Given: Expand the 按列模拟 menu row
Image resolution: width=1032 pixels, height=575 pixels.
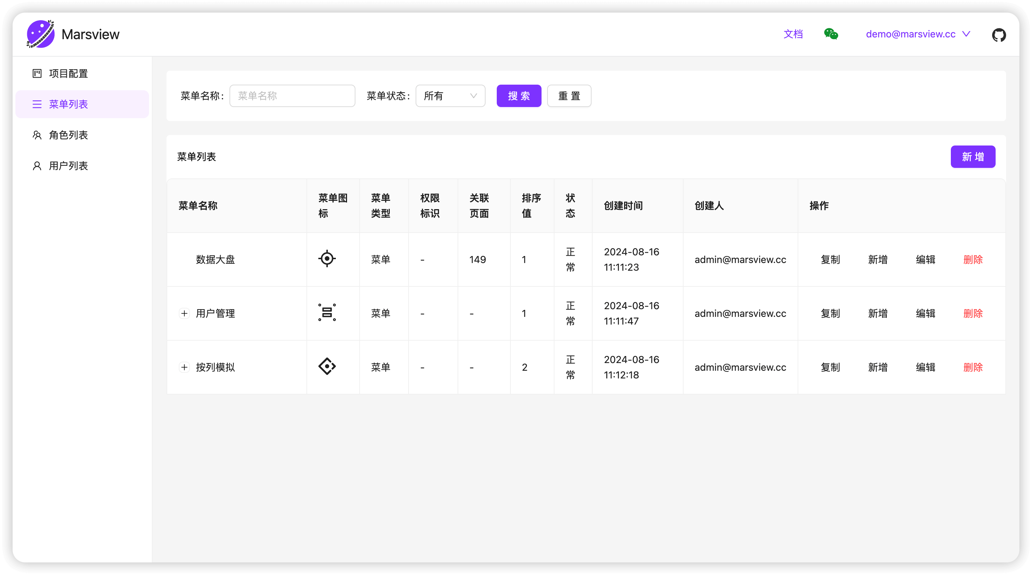Looking at the screenshot, I should (184, 367).
